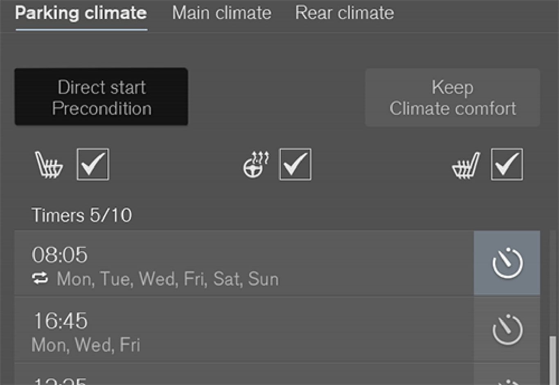This screenshot has width=559, height=385.
Task: Activate the 08:05 timer clock icon
Action: coord(507,263)
